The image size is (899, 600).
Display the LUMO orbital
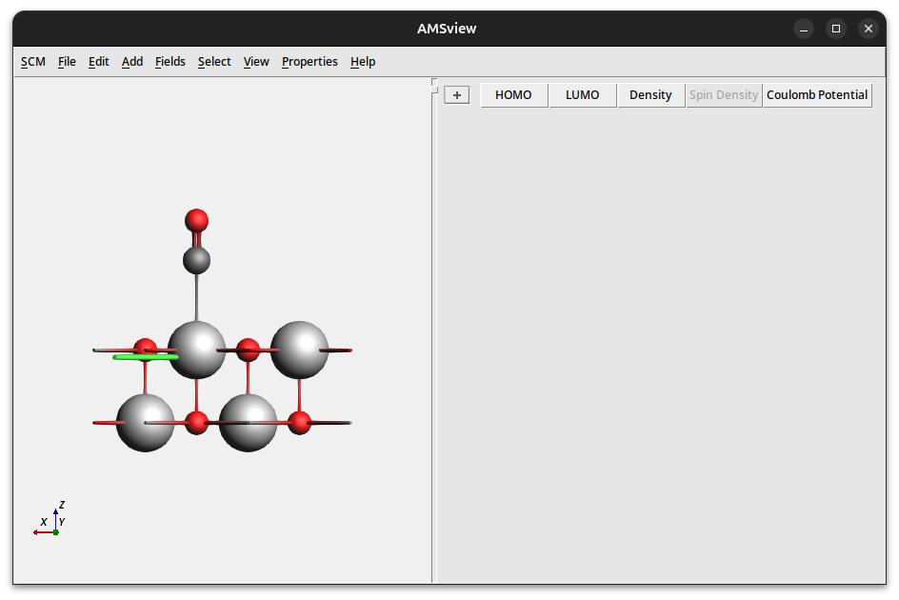point(583,95)
